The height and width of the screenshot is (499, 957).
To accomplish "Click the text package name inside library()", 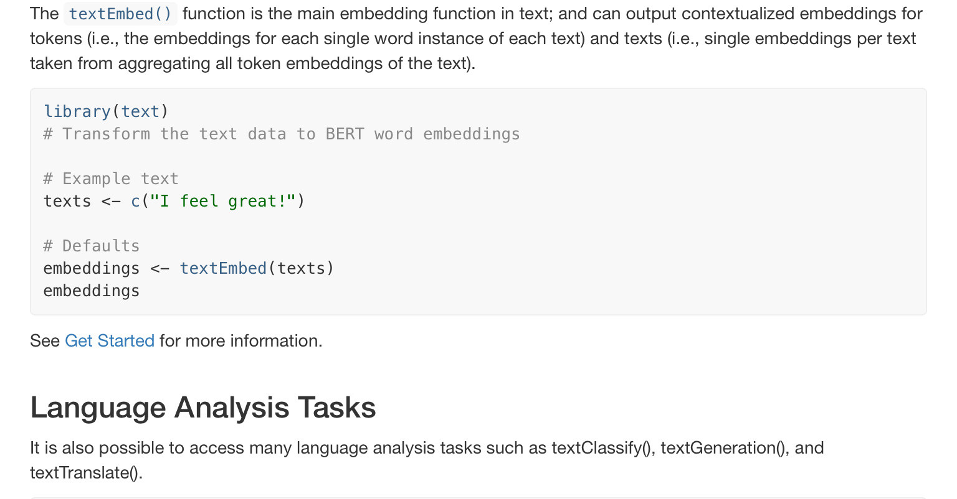I will (x=140, y=111).
